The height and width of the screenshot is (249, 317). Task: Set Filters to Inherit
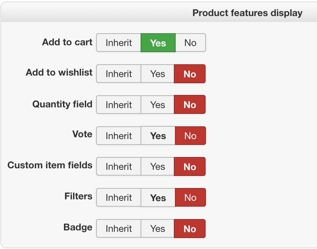point(119,198)
